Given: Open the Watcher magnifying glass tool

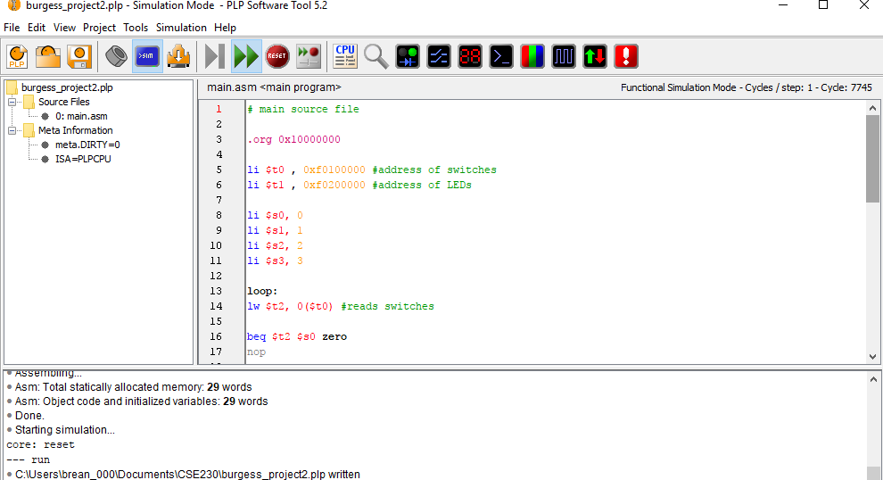Looking at the screenshot, I should tap(375, 57).
